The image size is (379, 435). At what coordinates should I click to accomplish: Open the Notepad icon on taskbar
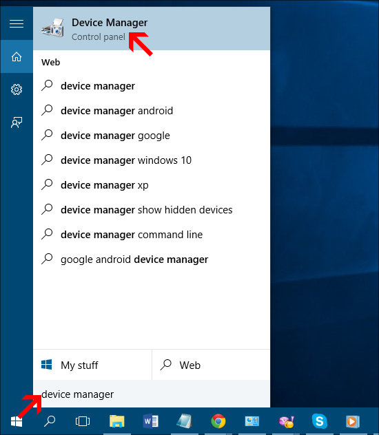point(185,421)
